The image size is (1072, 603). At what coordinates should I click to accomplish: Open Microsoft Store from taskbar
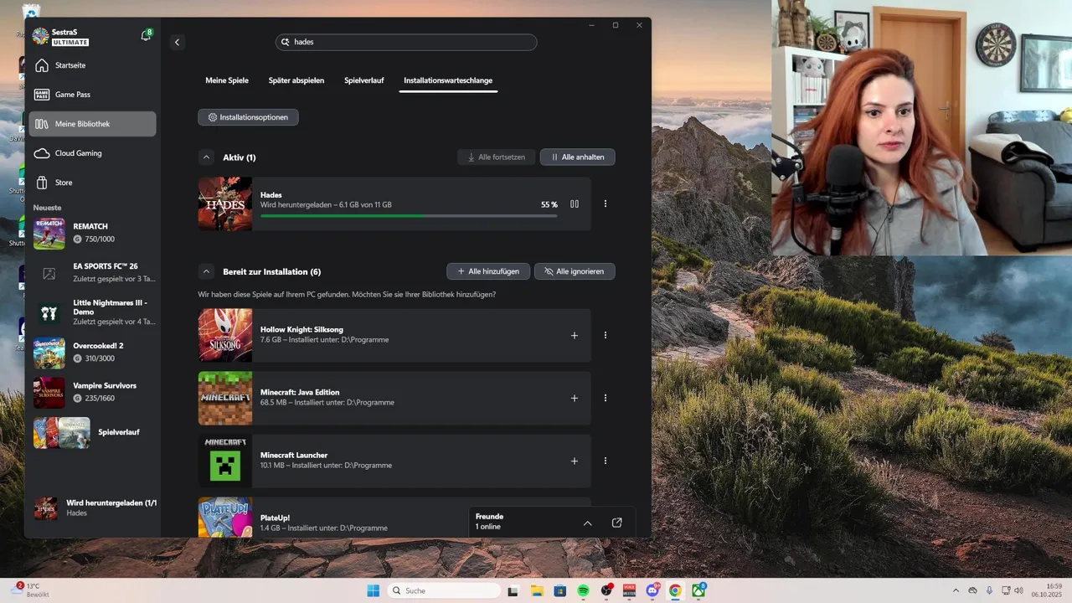click(560, 590)
